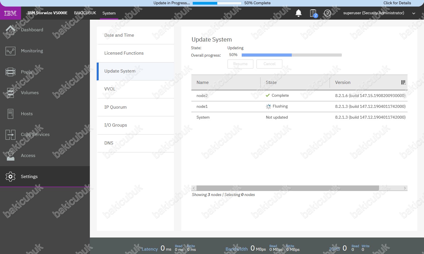Open the running tasks list icon
The image size is (424, 254).
[x=313, y=13]
